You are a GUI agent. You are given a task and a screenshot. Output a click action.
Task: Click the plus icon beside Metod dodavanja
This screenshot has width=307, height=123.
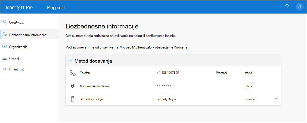coord(70,60)
